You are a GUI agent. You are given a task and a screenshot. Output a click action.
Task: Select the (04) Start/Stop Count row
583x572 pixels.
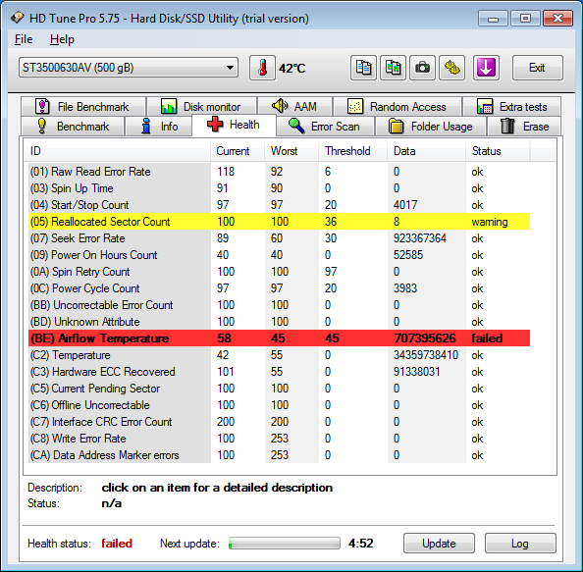click(x=279, y=205)
